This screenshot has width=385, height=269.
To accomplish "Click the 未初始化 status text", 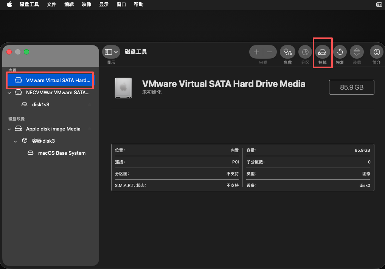I will point(152,92).
